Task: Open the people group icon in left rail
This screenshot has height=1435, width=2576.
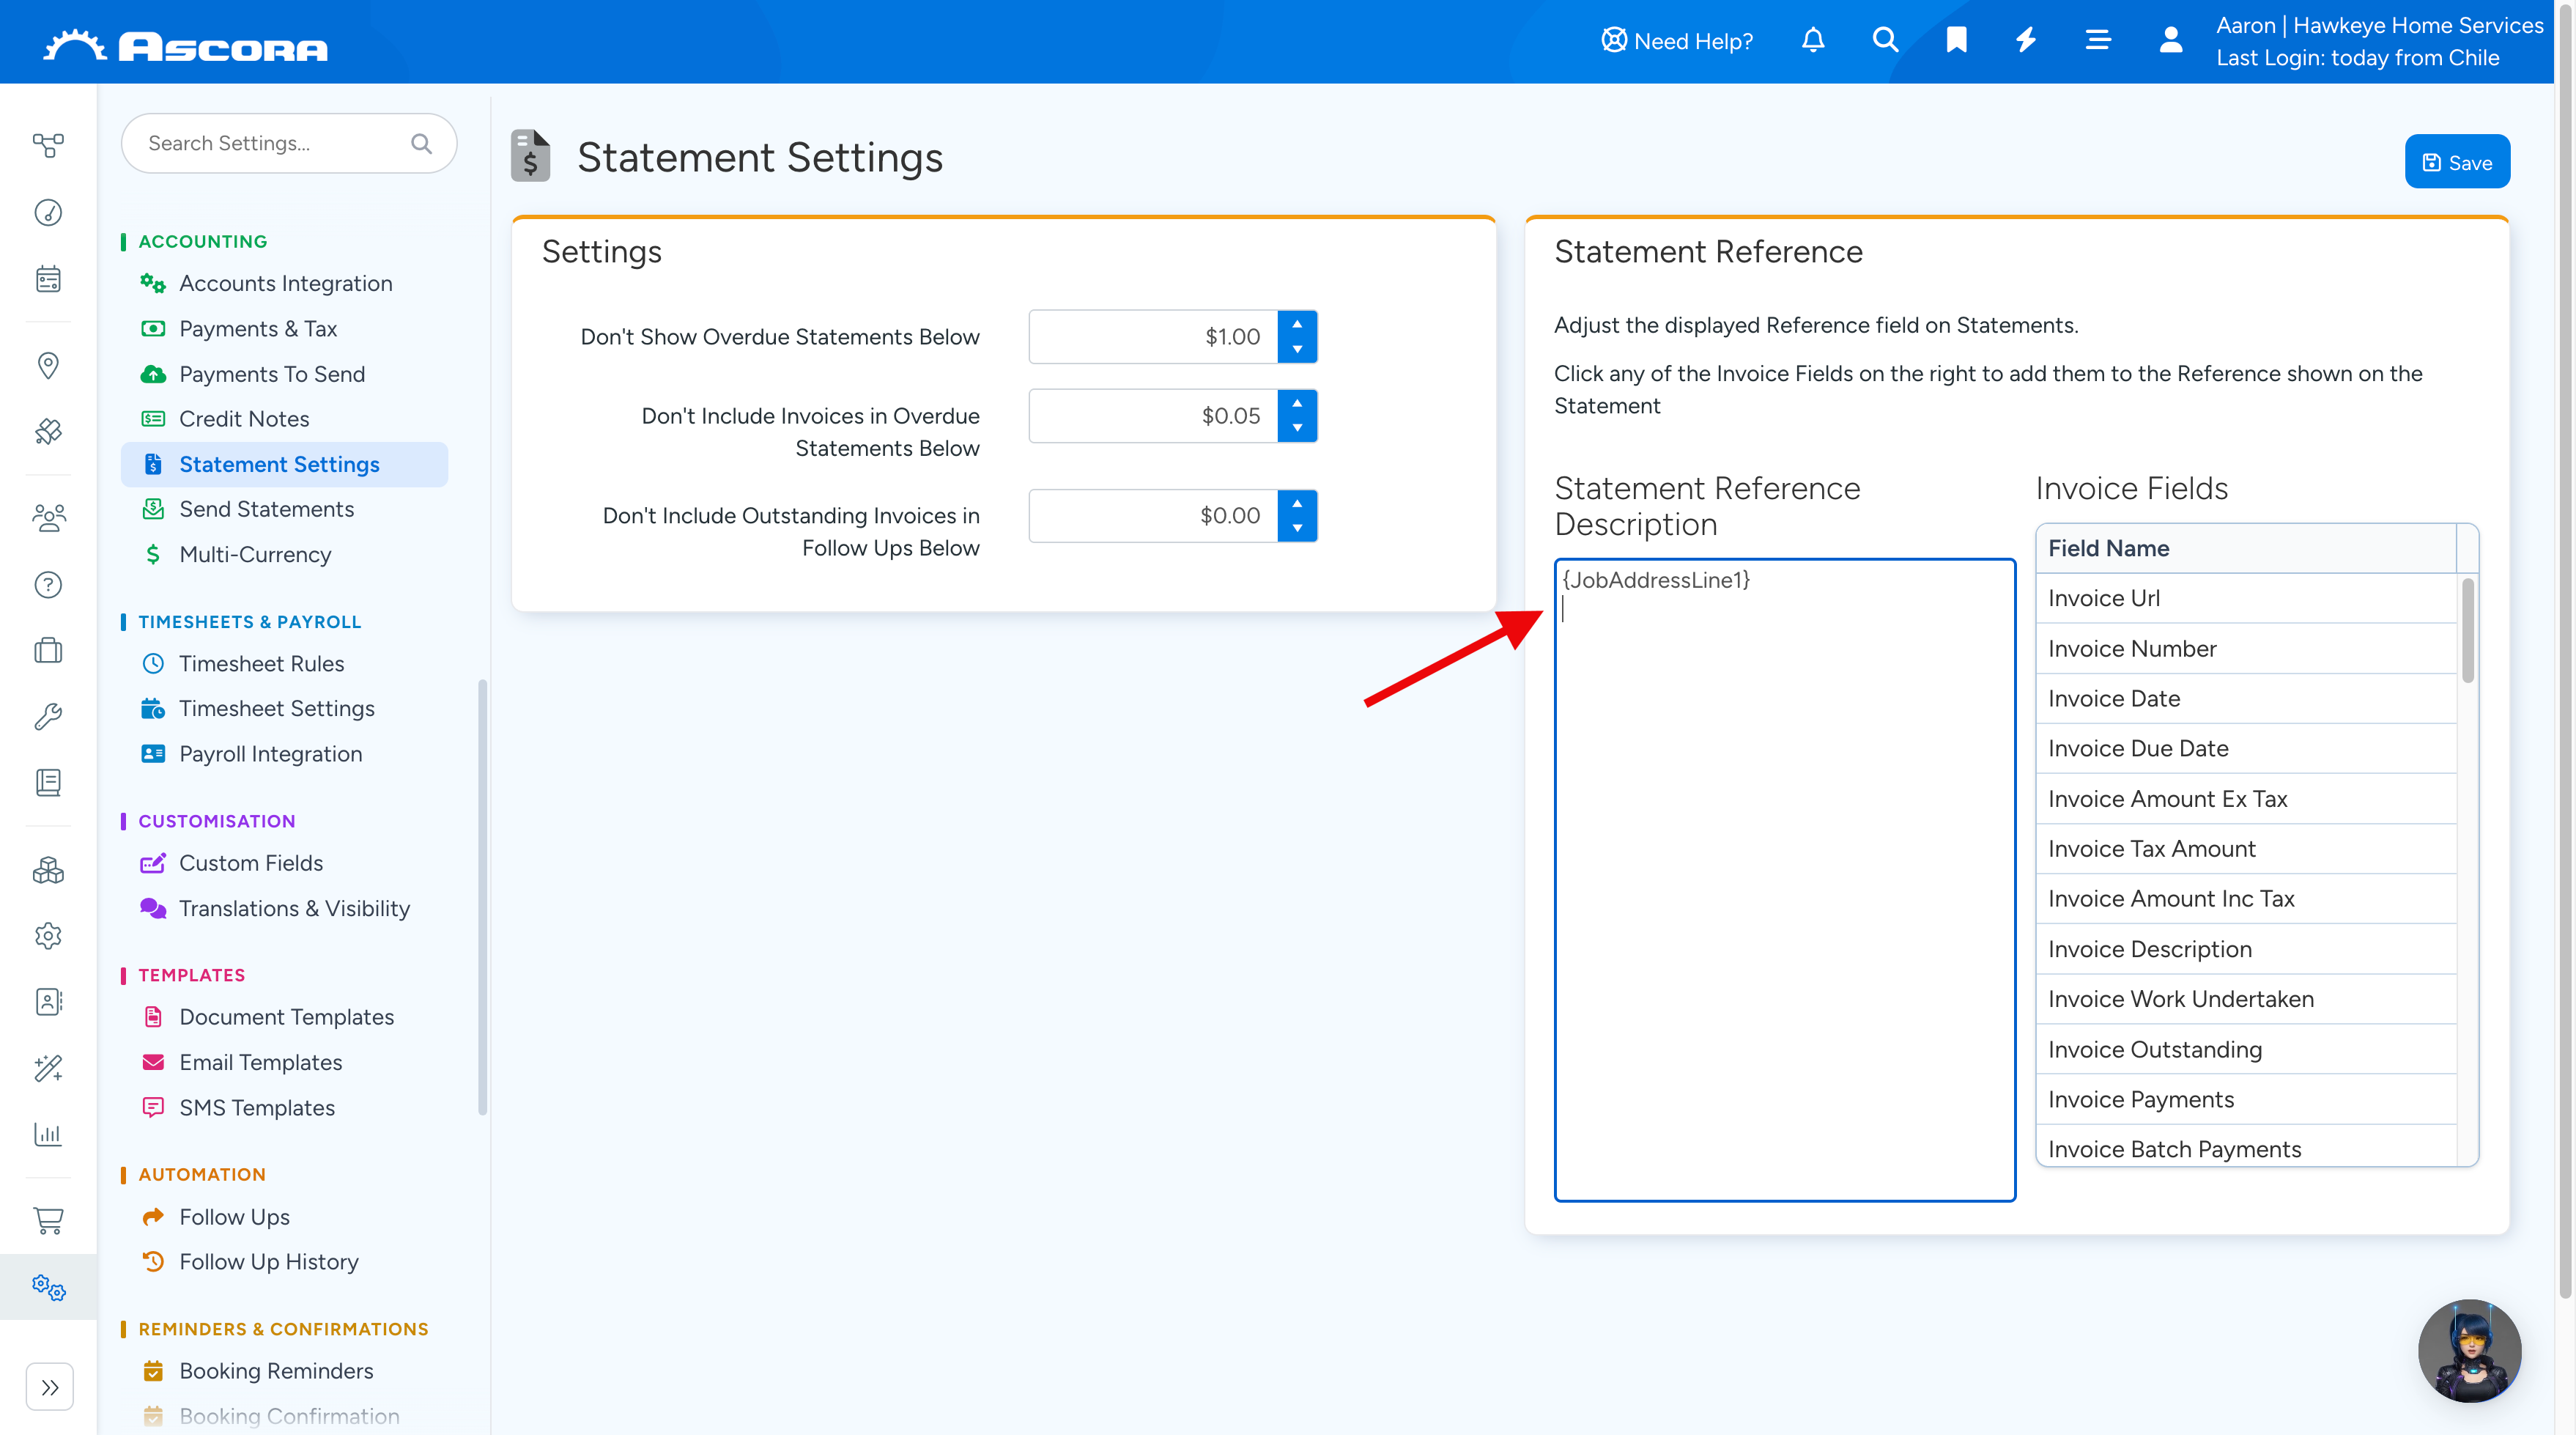Action: 48,518
